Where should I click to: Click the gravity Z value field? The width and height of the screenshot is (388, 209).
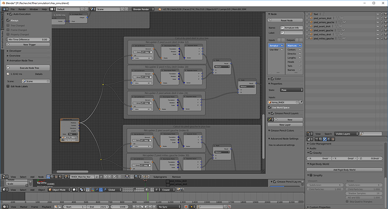click(x=370, y=159)
